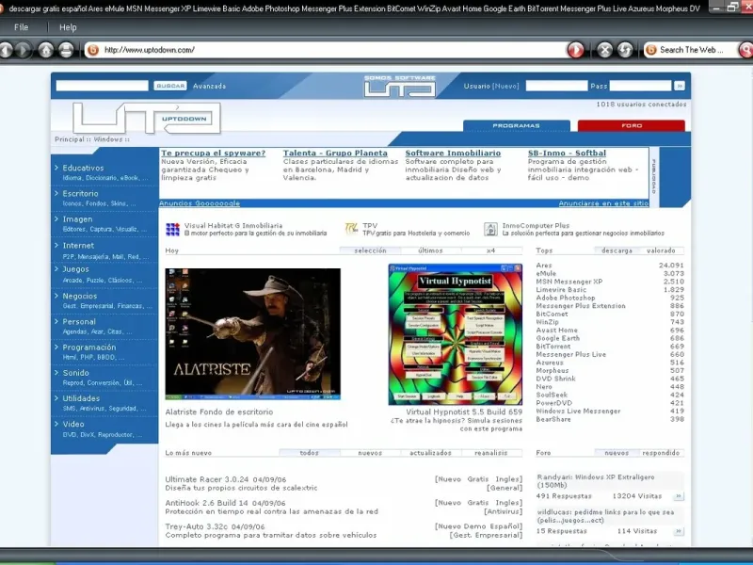This screenshot has width=753, height=565.
Task: Expand the Imagen category
Action: 77,219
